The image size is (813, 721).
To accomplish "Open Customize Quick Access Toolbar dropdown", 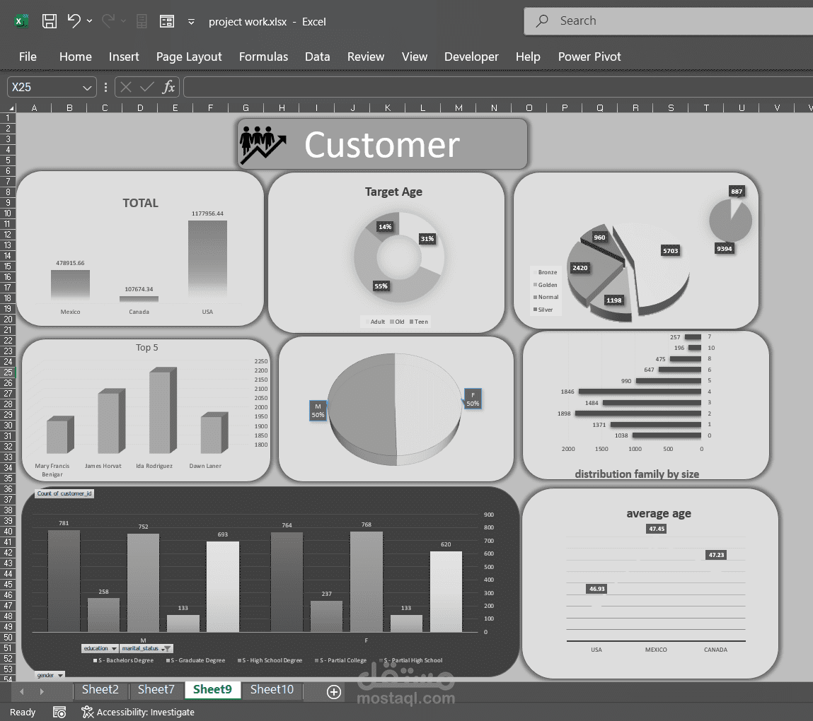I will point(191,22).
